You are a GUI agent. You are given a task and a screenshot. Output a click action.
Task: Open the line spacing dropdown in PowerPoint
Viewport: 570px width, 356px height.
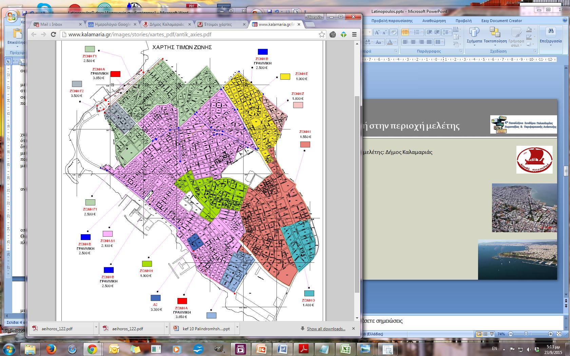447,32
